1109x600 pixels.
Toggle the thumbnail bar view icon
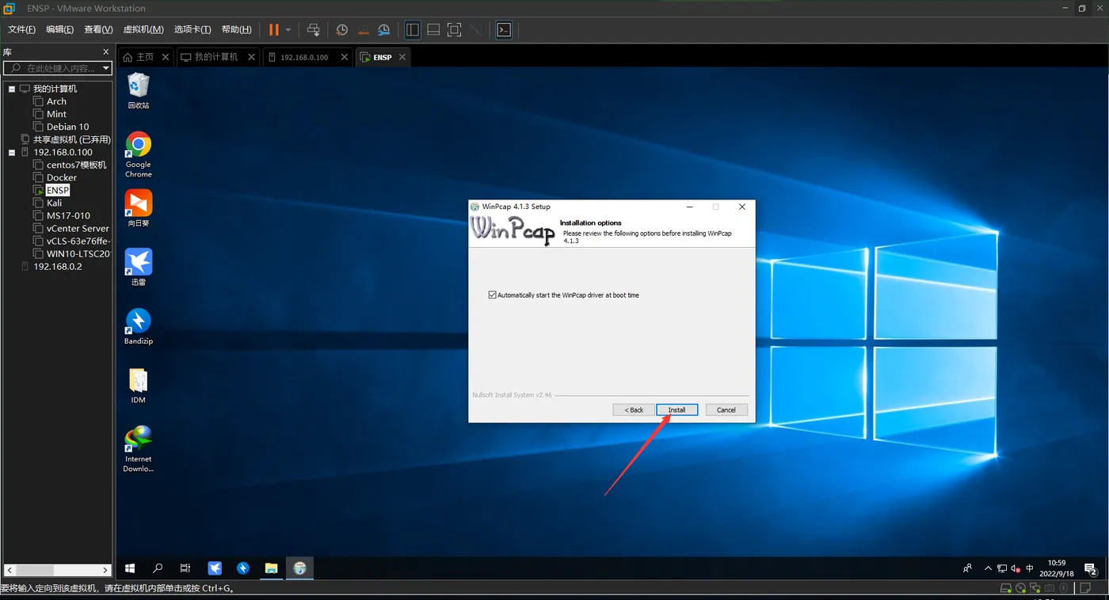pyautogui.click(x=433, y=29)
